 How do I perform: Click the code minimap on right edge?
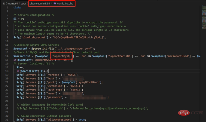click(204, 18)
